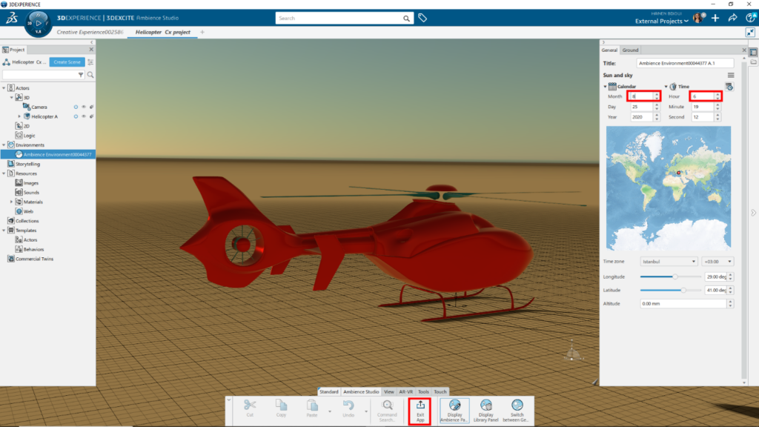Toggle Helicopter A power activation icon

[x=76, y=116]
